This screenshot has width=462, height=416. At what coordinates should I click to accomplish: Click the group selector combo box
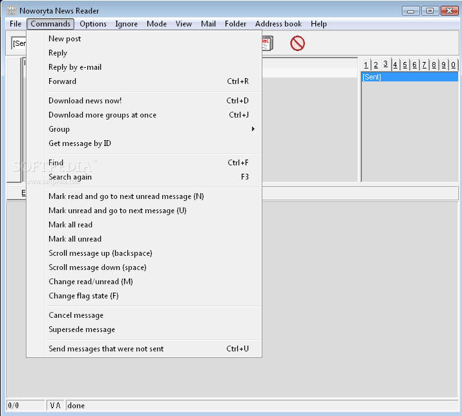pyautogui.click(x=19, y=43)
